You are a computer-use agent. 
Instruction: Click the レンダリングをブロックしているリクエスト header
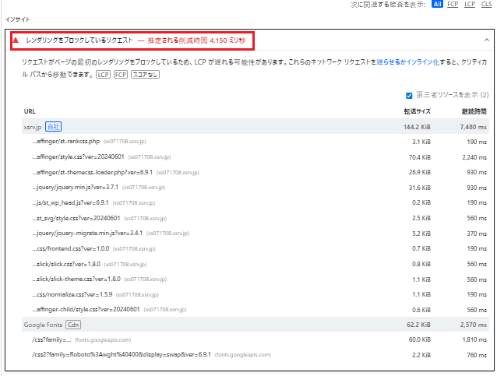coord(79,39)
